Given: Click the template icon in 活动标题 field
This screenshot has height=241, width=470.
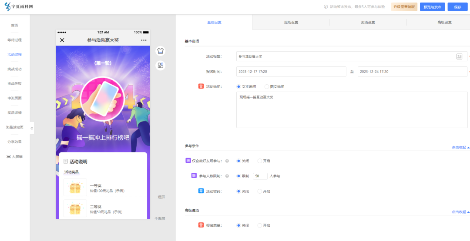Looking at the screenshot, I should click(459, 56).
